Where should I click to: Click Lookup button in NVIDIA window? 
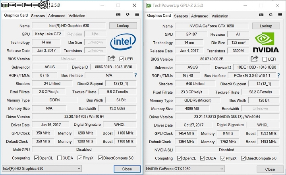[x=266, y=26]
